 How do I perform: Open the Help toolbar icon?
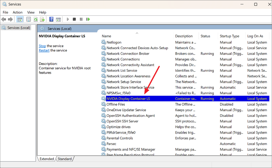click(x=51, y=19)
